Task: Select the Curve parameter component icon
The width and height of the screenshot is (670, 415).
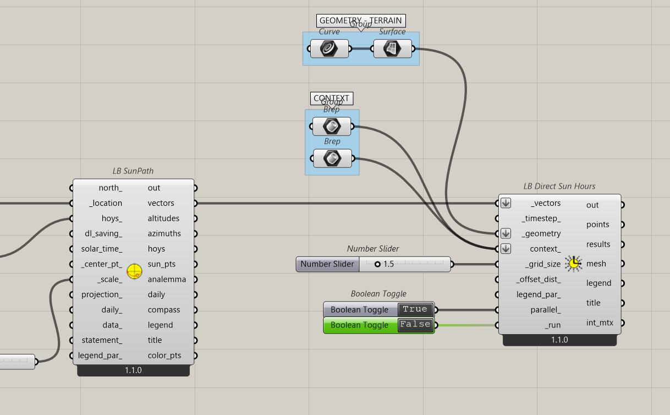Action: click(329, 49)
